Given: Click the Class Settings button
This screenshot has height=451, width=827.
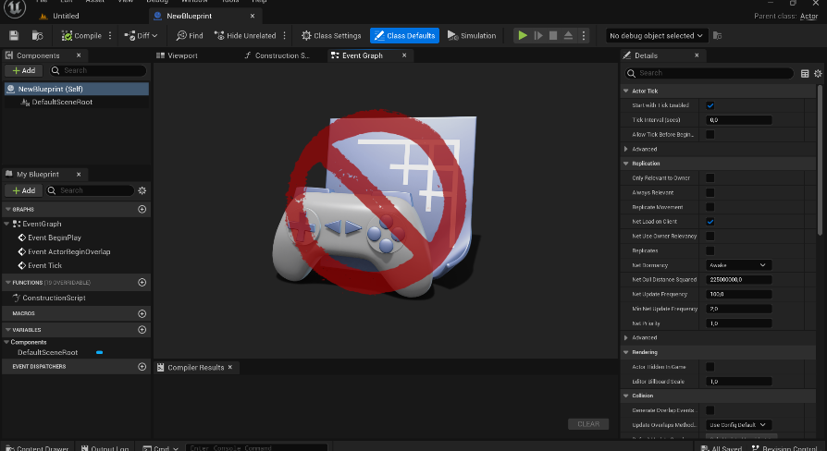Looking at the screenshot, I should [332, 35].
